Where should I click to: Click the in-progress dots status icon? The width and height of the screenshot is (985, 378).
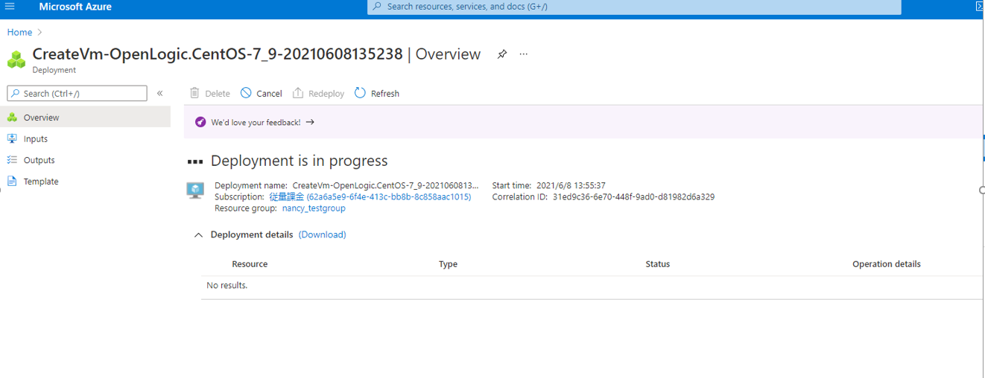[x=195, y=161]
